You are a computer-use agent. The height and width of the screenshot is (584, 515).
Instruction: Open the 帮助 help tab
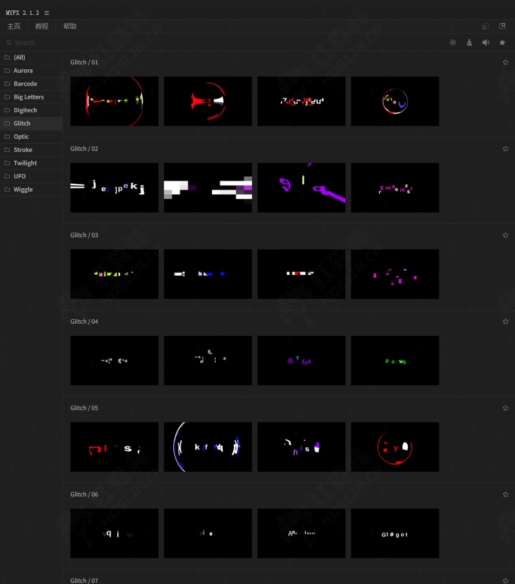pos(70,26)
